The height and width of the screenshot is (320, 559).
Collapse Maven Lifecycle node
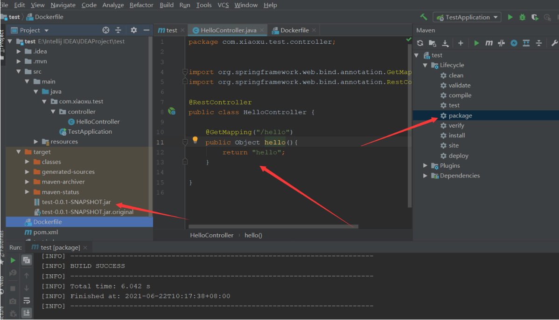click(425, 65)
